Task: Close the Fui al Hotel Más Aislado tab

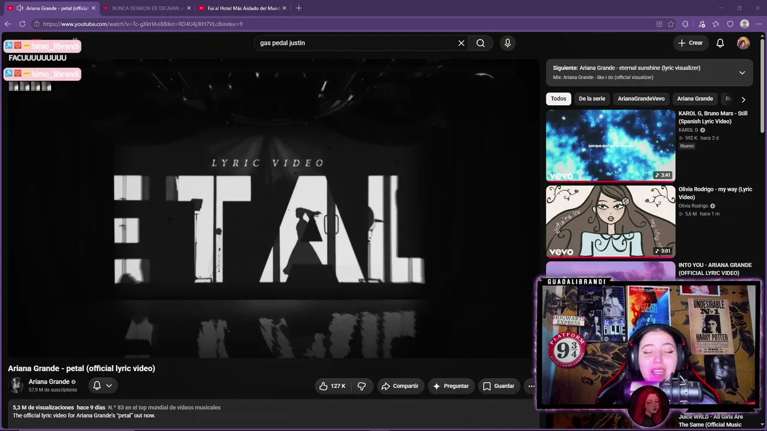Action: pos(284,8)
